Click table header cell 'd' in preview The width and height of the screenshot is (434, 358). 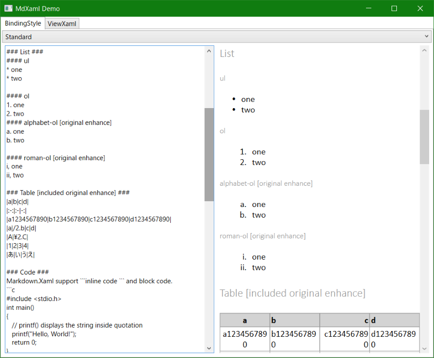[x=394, y=320]
